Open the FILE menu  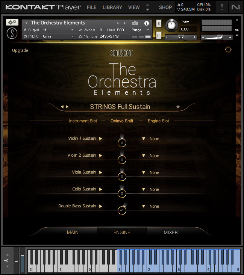92,8
